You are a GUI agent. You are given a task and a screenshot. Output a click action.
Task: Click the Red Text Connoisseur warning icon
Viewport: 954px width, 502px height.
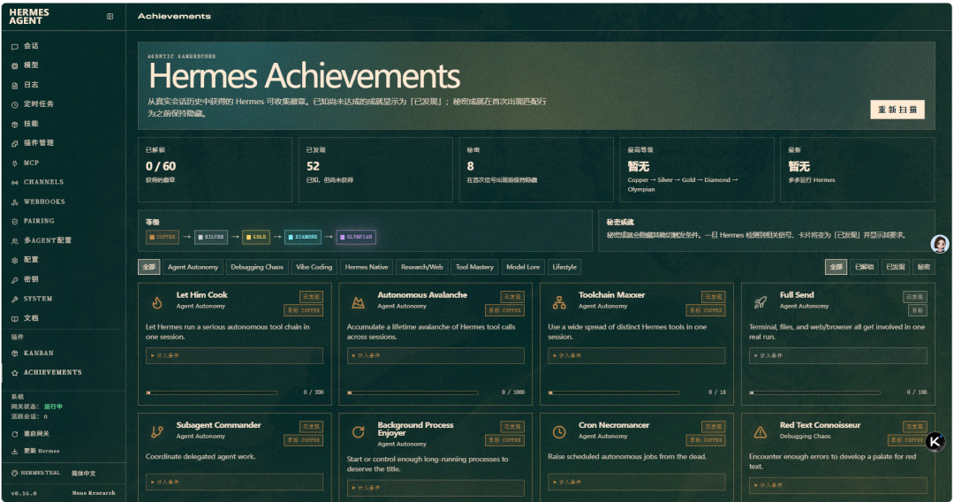(x=761, y=432)
